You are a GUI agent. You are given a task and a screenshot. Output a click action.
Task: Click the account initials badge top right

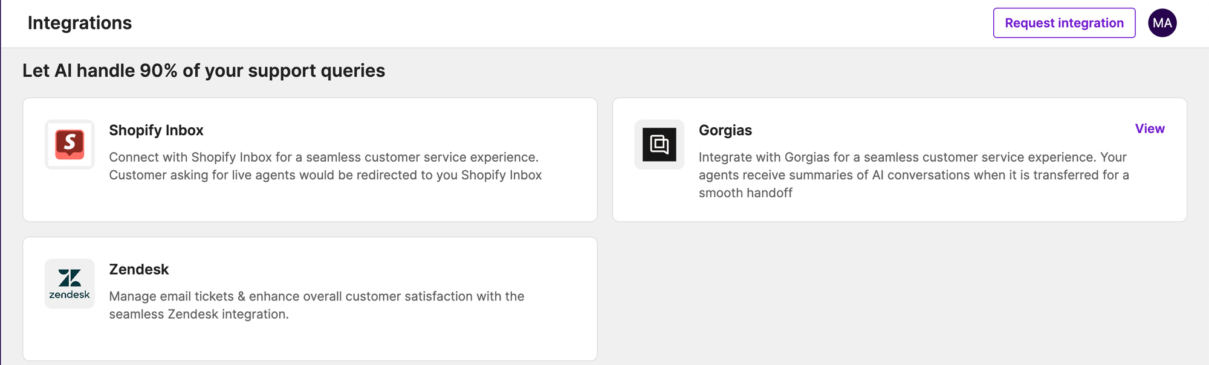point(1162,23)
